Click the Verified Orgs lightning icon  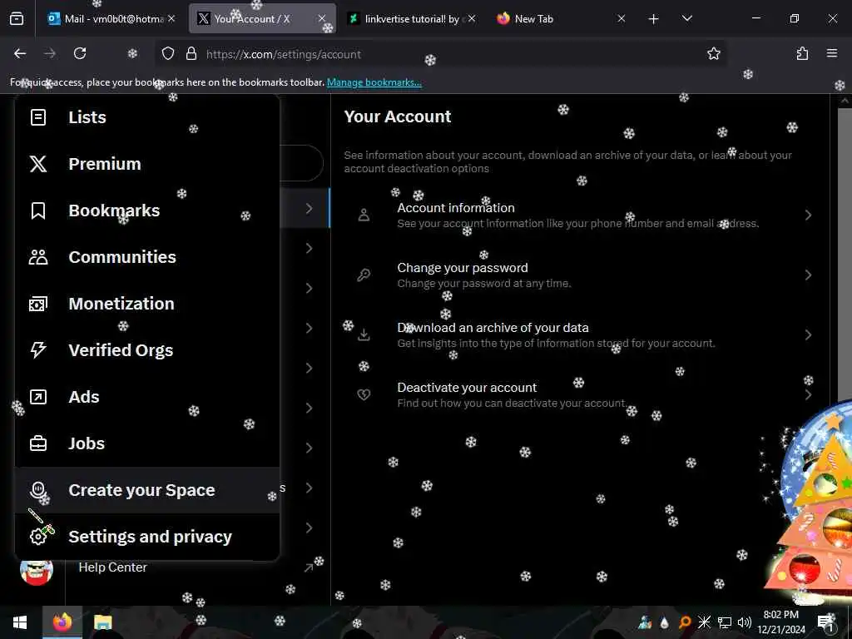(x=38, y=350)
